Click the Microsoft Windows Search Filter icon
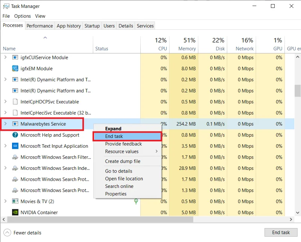301x242 pixels. pyautogui.click(x=15, y=157)
